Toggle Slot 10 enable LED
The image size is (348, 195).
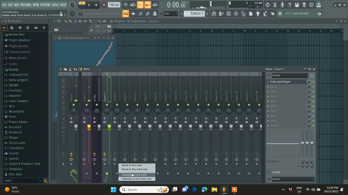coord(313,126)
